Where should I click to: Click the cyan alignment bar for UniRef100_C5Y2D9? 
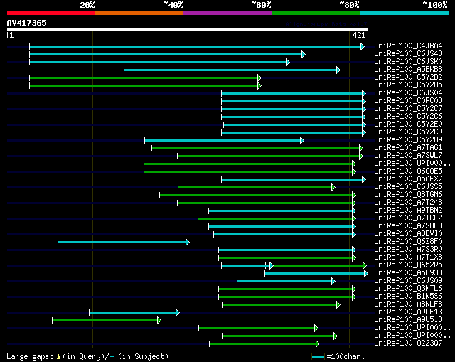(x=225, y=141)
